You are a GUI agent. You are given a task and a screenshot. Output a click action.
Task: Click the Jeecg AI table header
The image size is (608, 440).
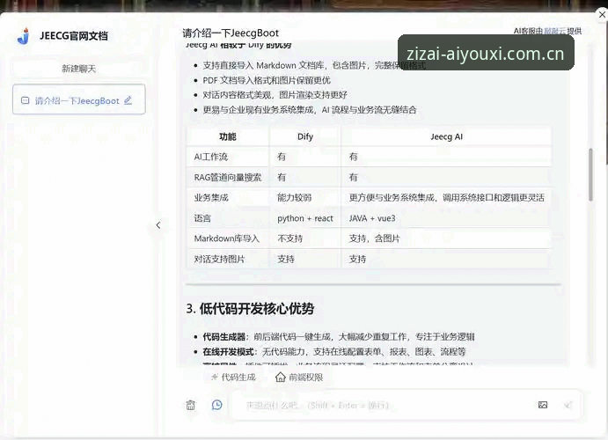point(446,136)
